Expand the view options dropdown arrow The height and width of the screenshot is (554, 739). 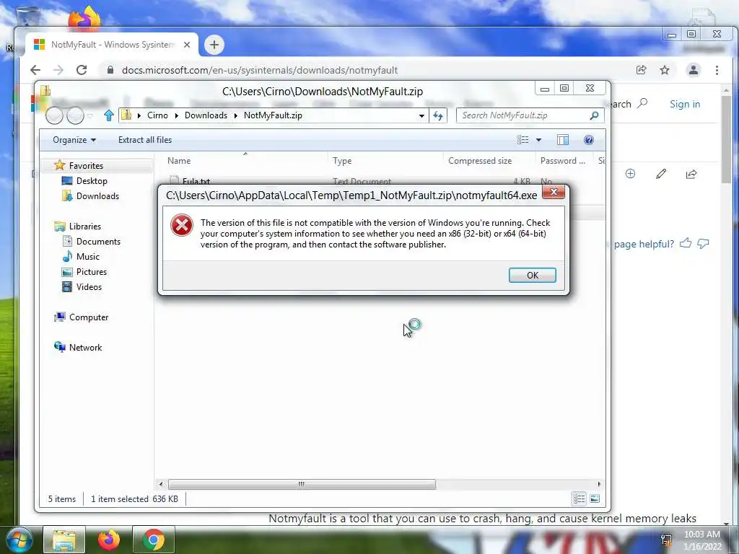coord(538,140)
